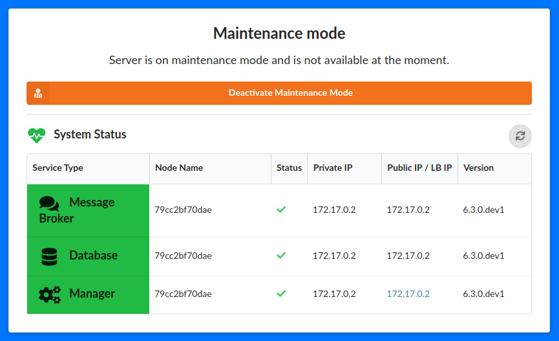This screenshot has width=559, height=341.
Task: Click the Database row status checkmark
Action: [281, 256]
